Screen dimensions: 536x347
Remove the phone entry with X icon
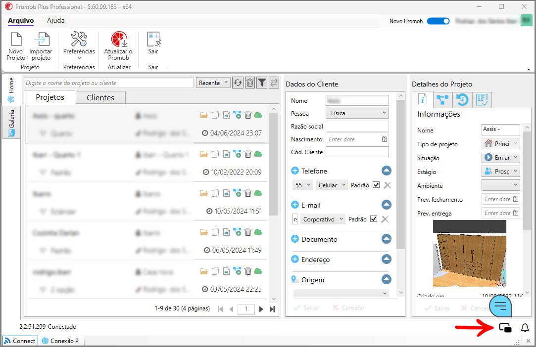click(x=388, y=185)
